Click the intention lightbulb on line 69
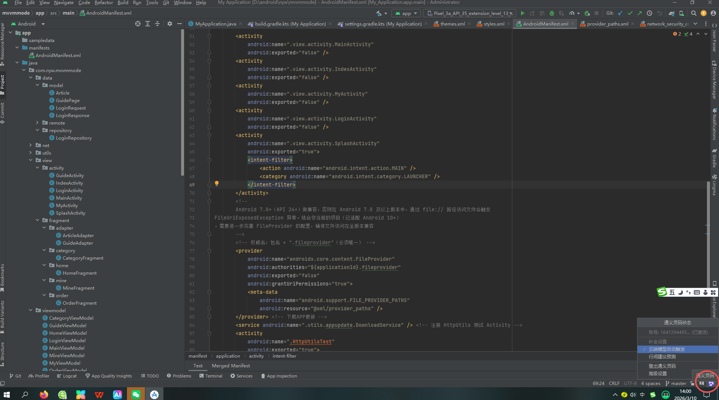Viewport: 719px width, 400px height. pyautogui.click(x=217, y=183)
